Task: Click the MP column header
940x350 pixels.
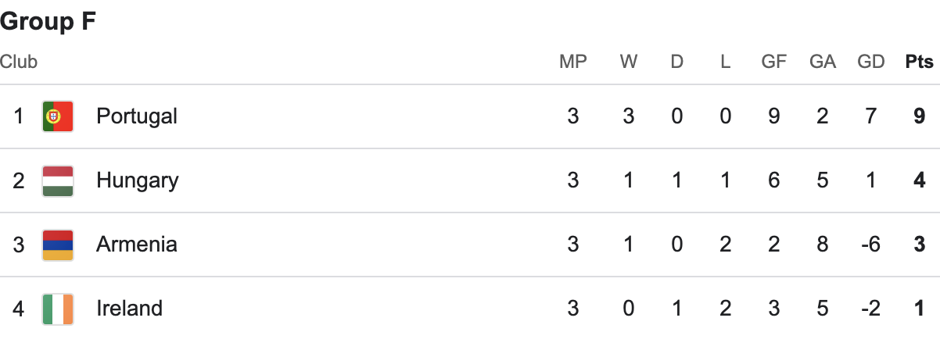Action: pyautogui.click(x=573, y=62)
